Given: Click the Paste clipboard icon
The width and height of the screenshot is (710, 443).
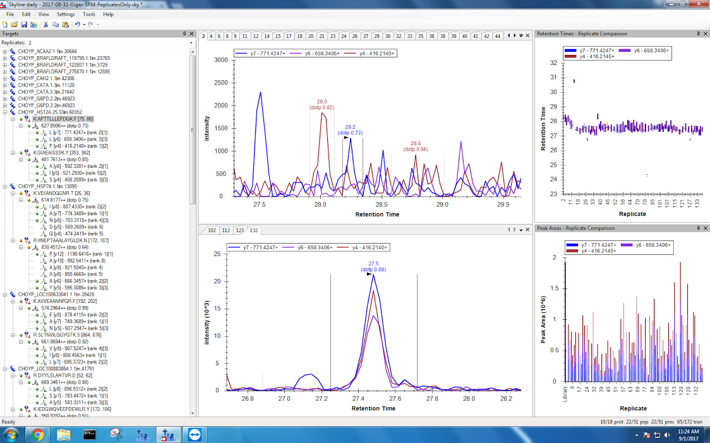Looking at the screenshot, I should point(65,25).
